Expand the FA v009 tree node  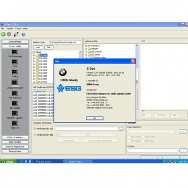tap(34, 79)
